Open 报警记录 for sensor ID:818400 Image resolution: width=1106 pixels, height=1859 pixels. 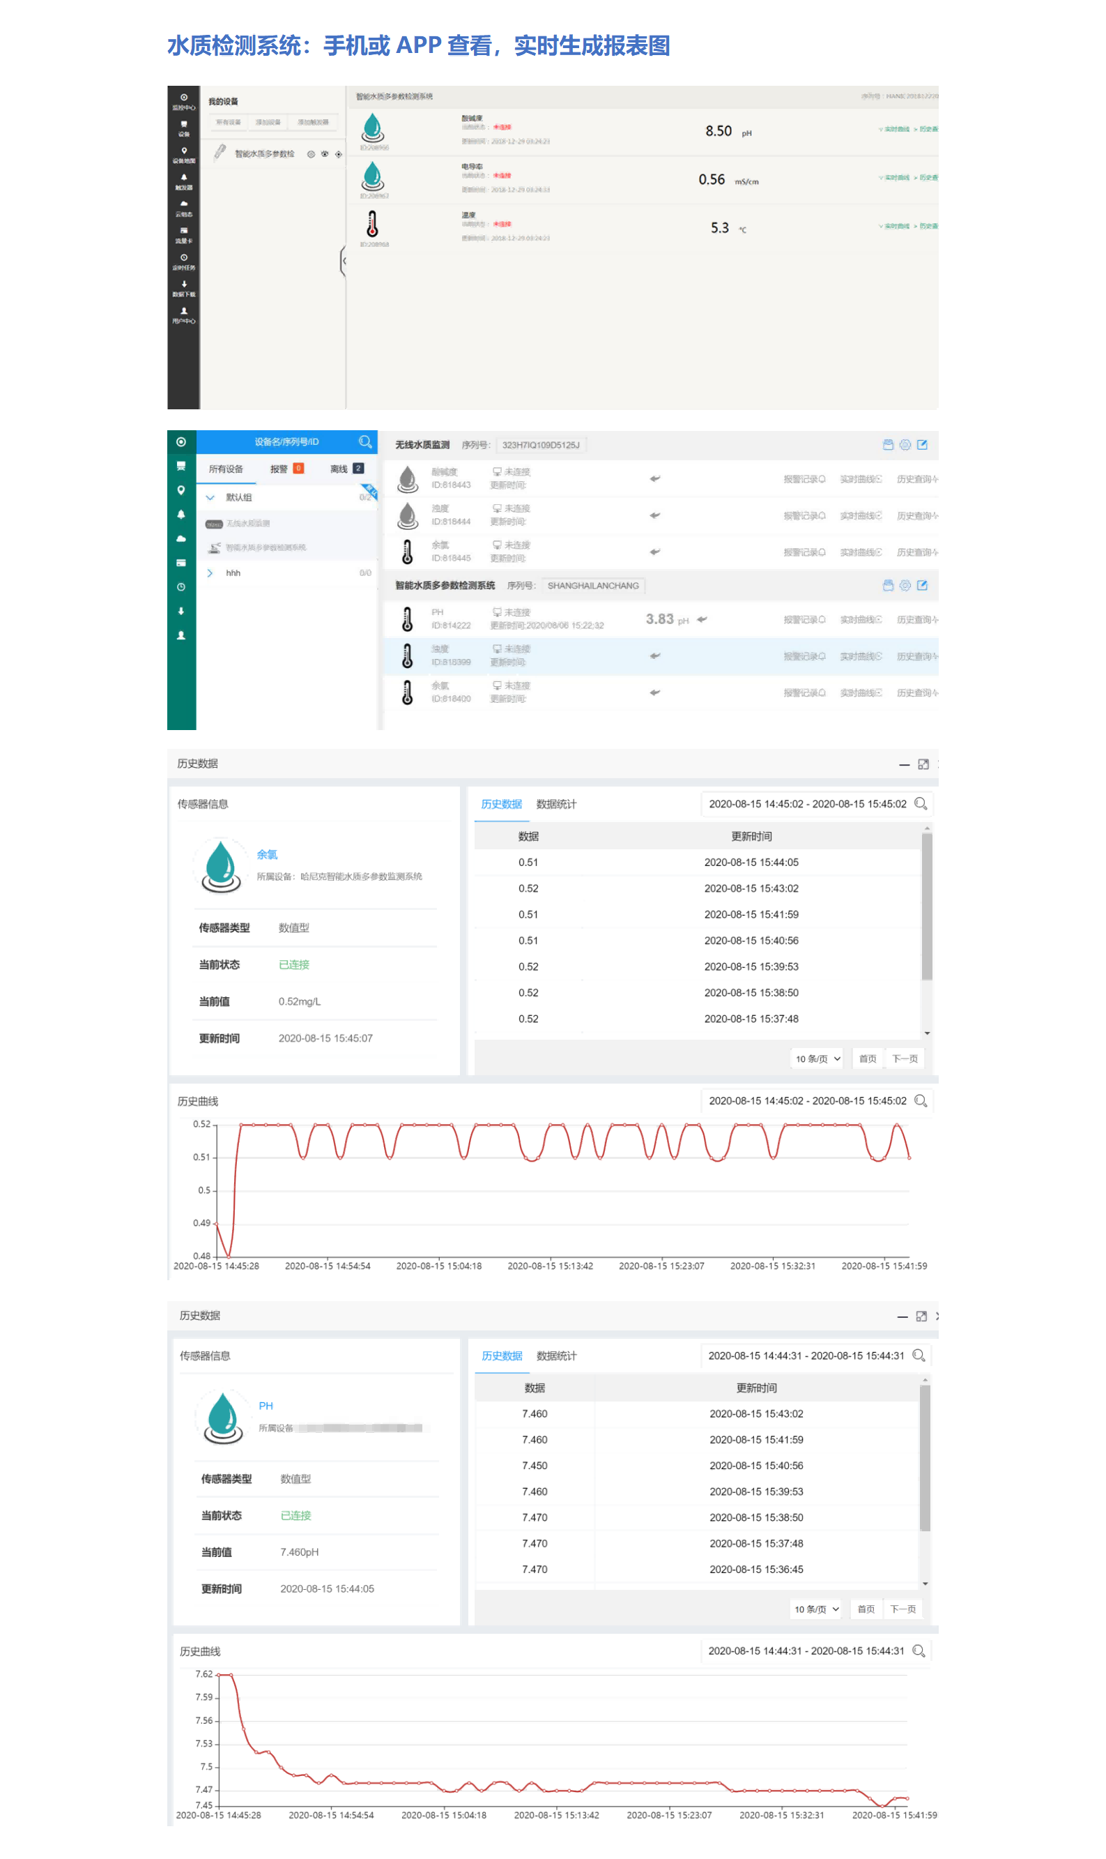coord(804,692)
